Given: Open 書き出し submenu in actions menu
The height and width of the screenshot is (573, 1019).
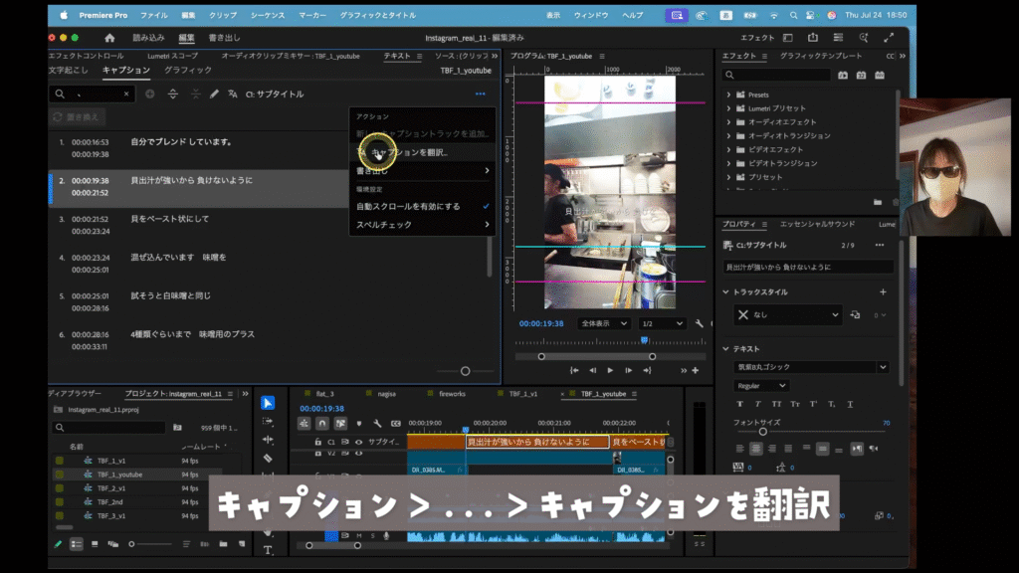Looking at the screenshot, I should (x=422, y=171).
